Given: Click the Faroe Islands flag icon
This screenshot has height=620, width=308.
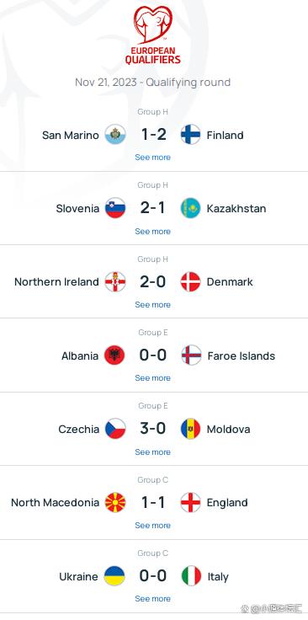Looking at the screenshot, I should click(x=192, y=355).
